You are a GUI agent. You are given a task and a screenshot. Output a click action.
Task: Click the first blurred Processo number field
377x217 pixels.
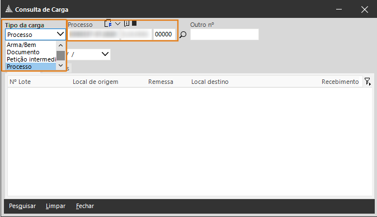pyautogui.click(x=94, y=34)
